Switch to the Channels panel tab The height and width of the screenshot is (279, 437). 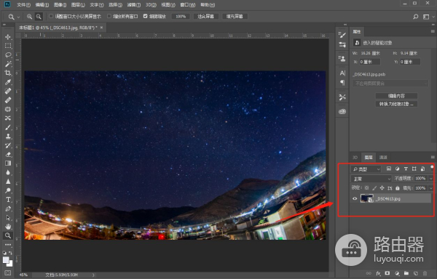[383, 158]
